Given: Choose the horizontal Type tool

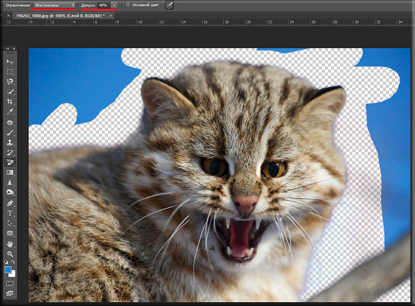Looking at the screenshot, I should (x=10, y=213).
